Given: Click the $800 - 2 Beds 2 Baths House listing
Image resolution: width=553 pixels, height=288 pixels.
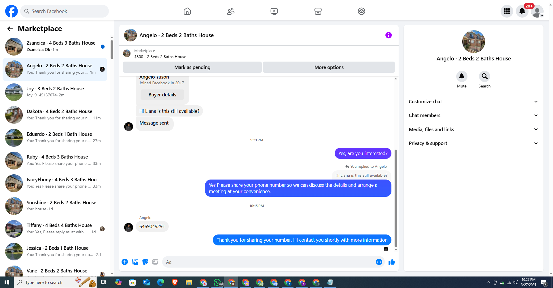Looking at the screenshot, I should point(160,57).
